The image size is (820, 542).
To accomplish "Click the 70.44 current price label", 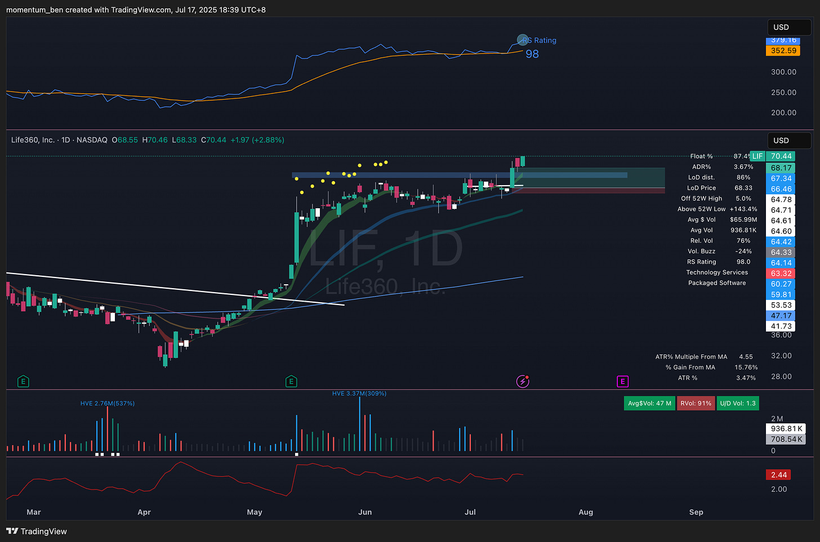I will 781,156.
